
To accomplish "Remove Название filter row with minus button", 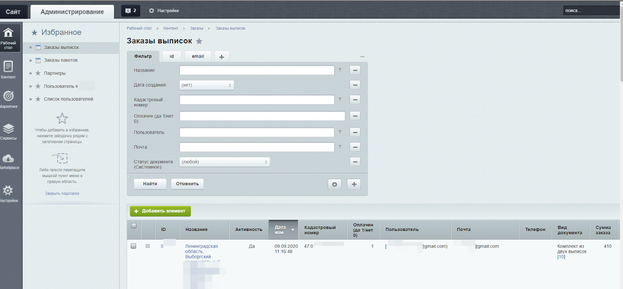I will pyautogui.click(x=355, y=70).
